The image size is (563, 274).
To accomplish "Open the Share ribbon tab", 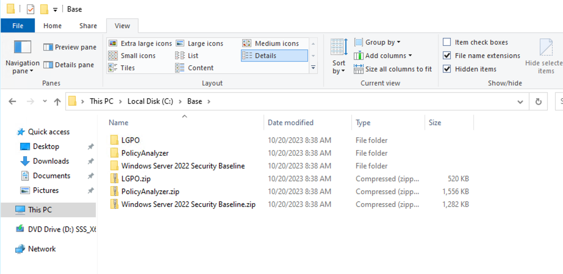I will [88, 26].
